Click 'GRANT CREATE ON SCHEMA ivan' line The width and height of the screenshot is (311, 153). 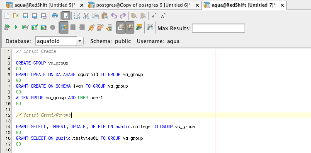[72, 86]
